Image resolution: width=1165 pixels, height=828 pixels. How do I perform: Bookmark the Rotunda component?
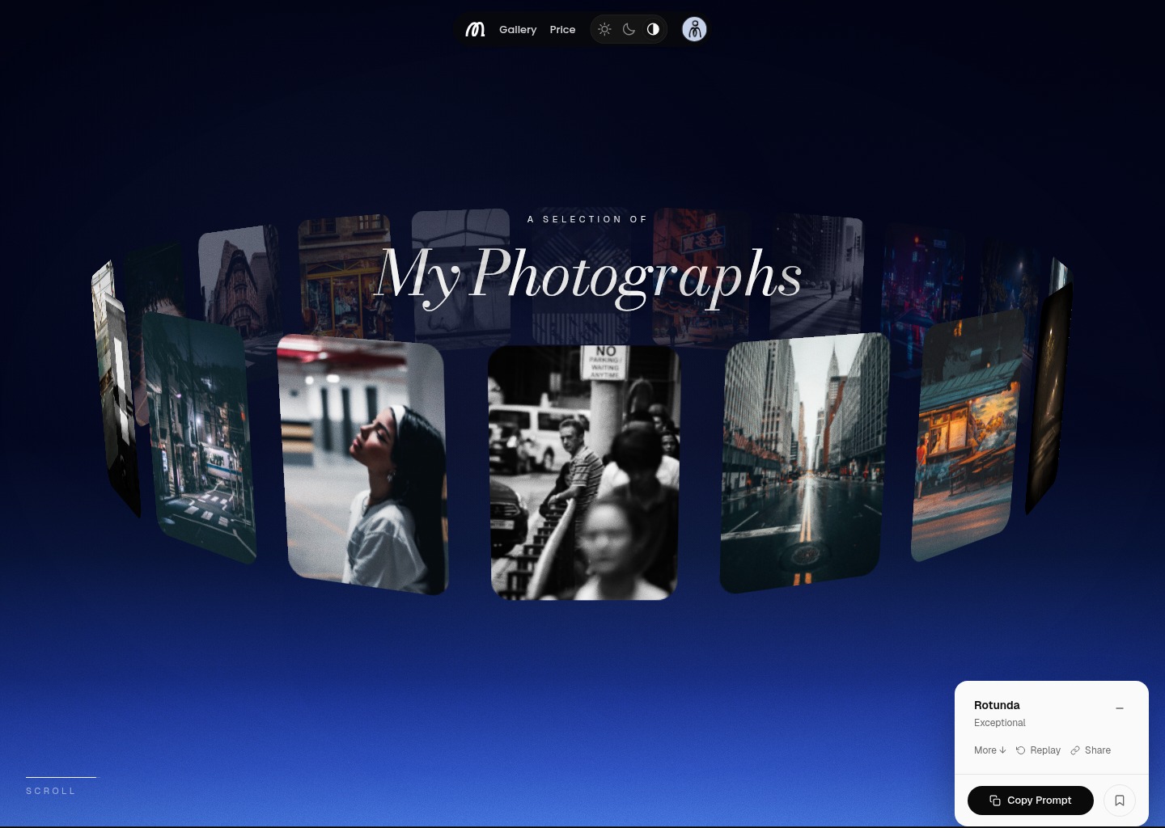coord(1120,801)
